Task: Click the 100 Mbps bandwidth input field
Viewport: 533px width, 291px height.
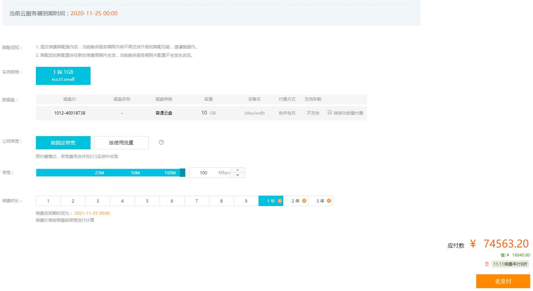Action: 203,173
